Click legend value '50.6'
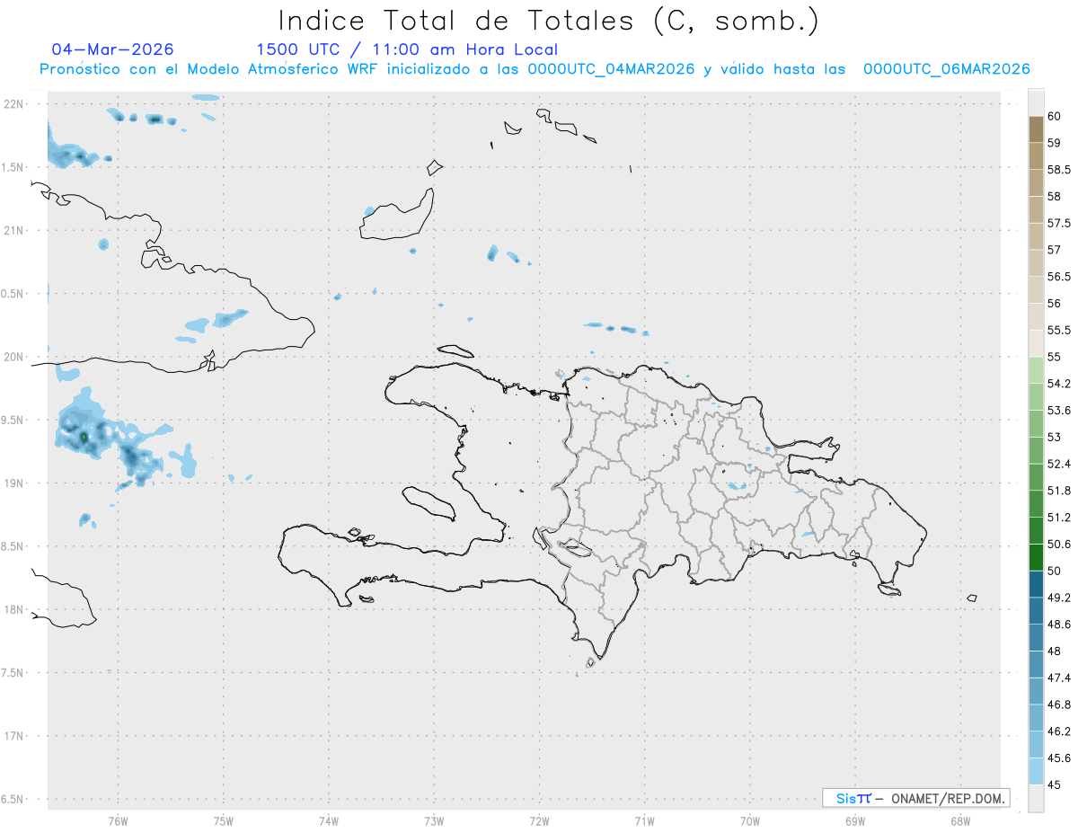The width and height of the screenshot is (1078, 833). tap(1058, 544)
